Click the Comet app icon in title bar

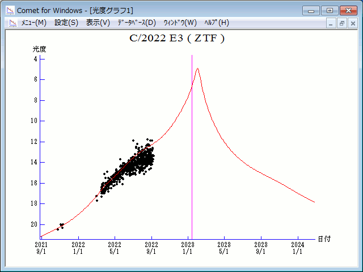10,10
